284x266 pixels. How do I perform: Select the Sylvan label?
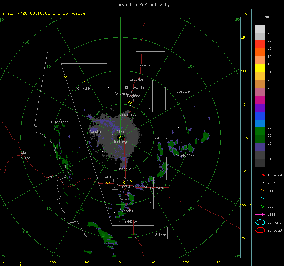[121, 93]
